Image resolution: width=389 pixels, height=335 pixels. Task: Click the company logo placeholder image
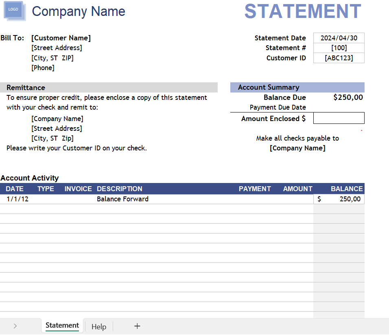point(14,11)
